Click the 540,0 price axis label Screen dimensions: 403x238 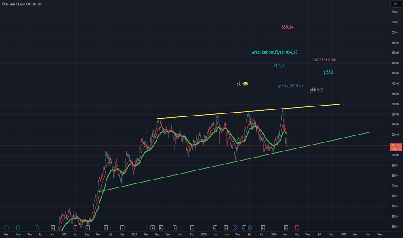[x=395, y=12]
